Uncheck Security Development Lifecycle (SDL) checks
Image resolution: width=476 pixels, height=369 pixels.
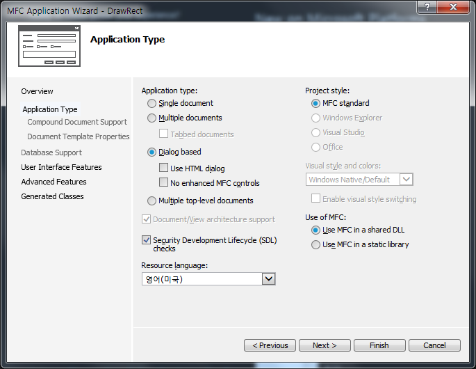point(146,240)
